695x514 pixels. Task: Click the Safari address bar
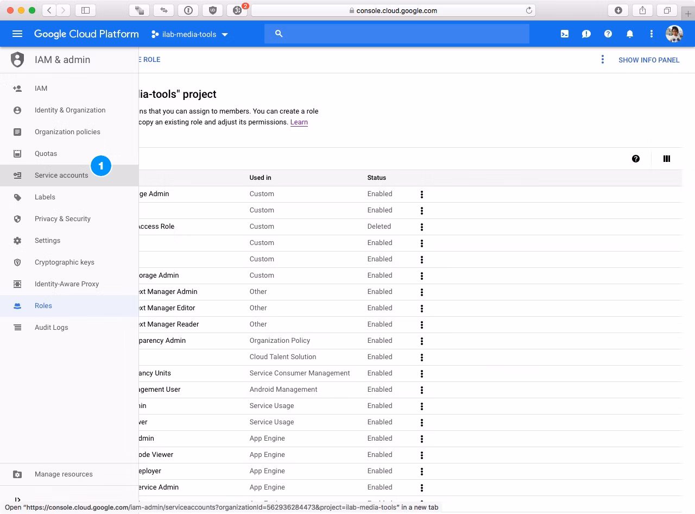tap(393, 10)
